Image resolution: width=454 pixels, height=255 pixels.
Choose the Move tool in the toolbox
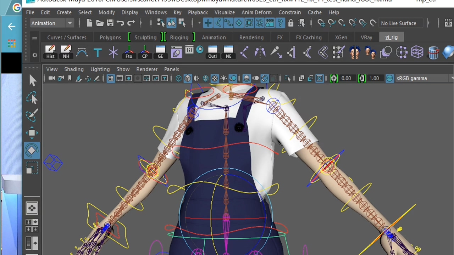click(32, 133)
